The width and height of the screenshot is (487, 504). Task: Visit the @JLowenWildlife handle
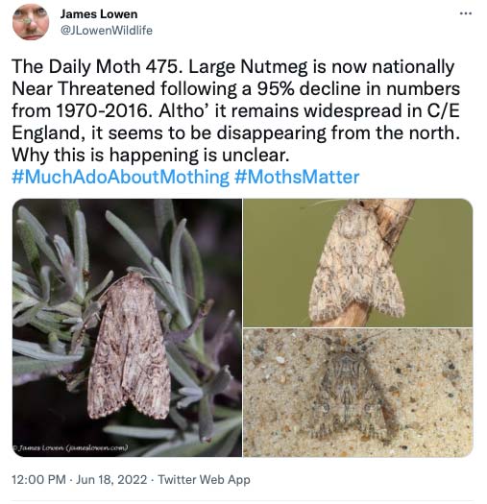107,30
